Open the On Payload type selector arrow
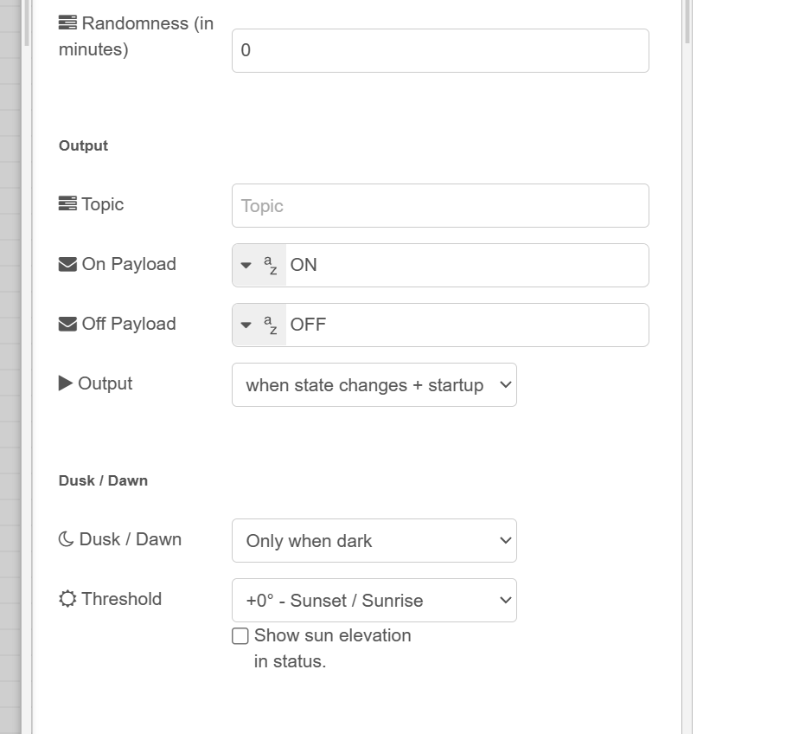Viewport: 799px width, 734px height. [x=246, y=265]
